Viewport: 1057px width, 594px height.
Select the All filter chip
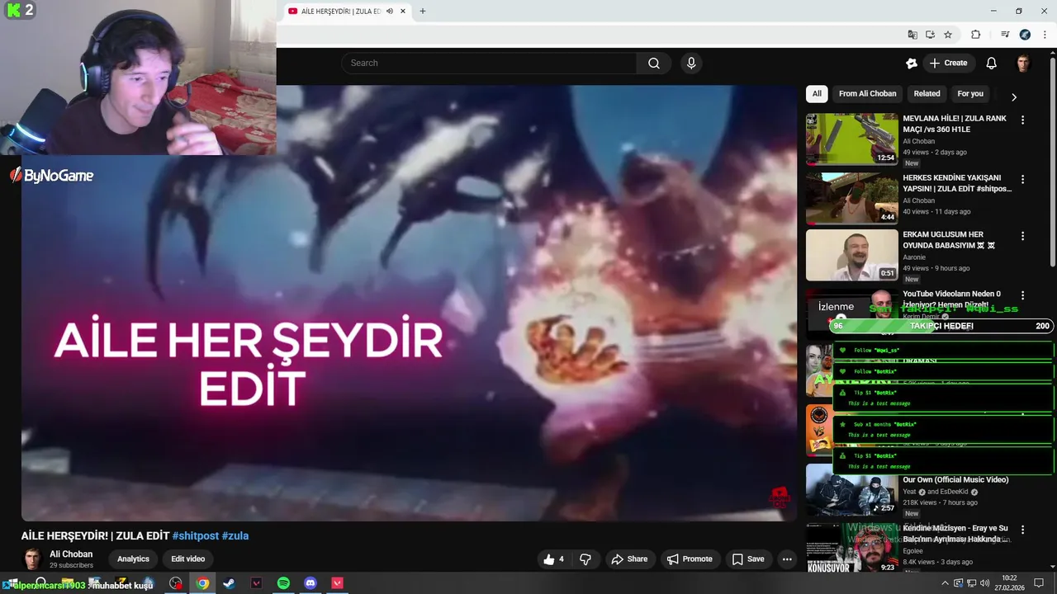pyautogui.click(x=817, y=94)
